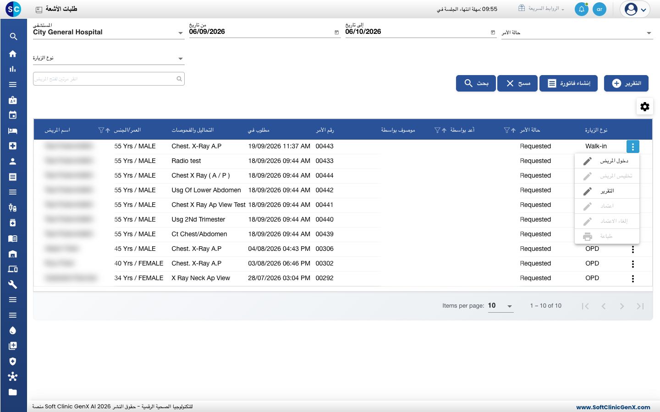Open the folder icon in the sidebar
The image size is (660, 412).
pos(13,392)
